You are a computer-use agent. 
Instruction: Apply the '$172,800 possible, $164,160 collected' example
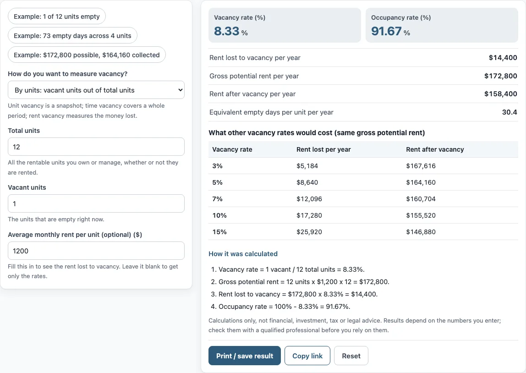pyautogui.click(x=87, y=55)
